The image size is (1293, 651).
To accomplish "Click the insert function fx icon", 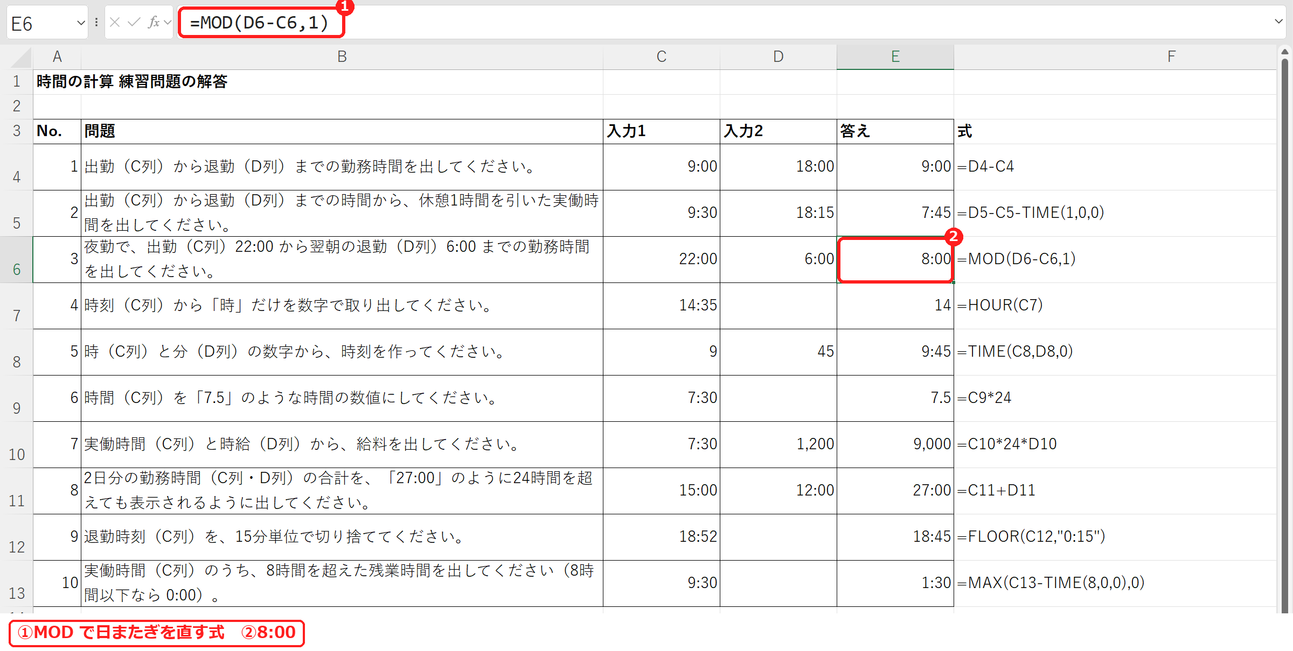I will [x=154, y=23].
